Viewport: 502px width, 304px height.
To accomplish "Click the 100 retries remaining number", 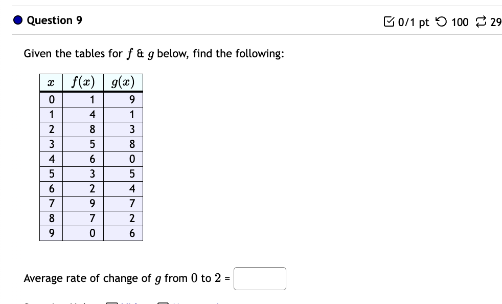I will coord(460,22).
